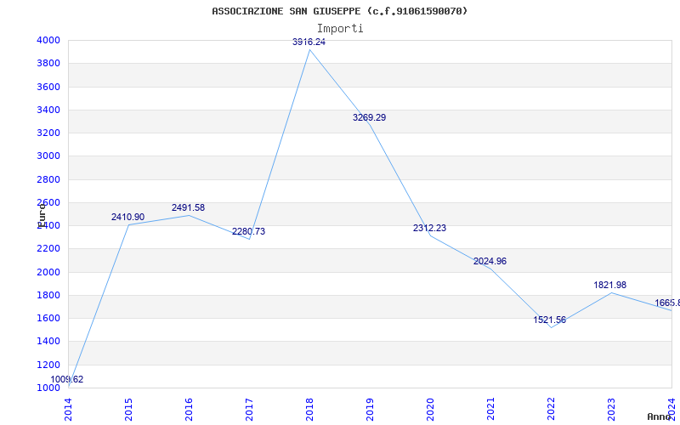The width and height of the screenshot is (680, 425).
Task: Click the 1800 y-axis value
Action: (48, 295)
